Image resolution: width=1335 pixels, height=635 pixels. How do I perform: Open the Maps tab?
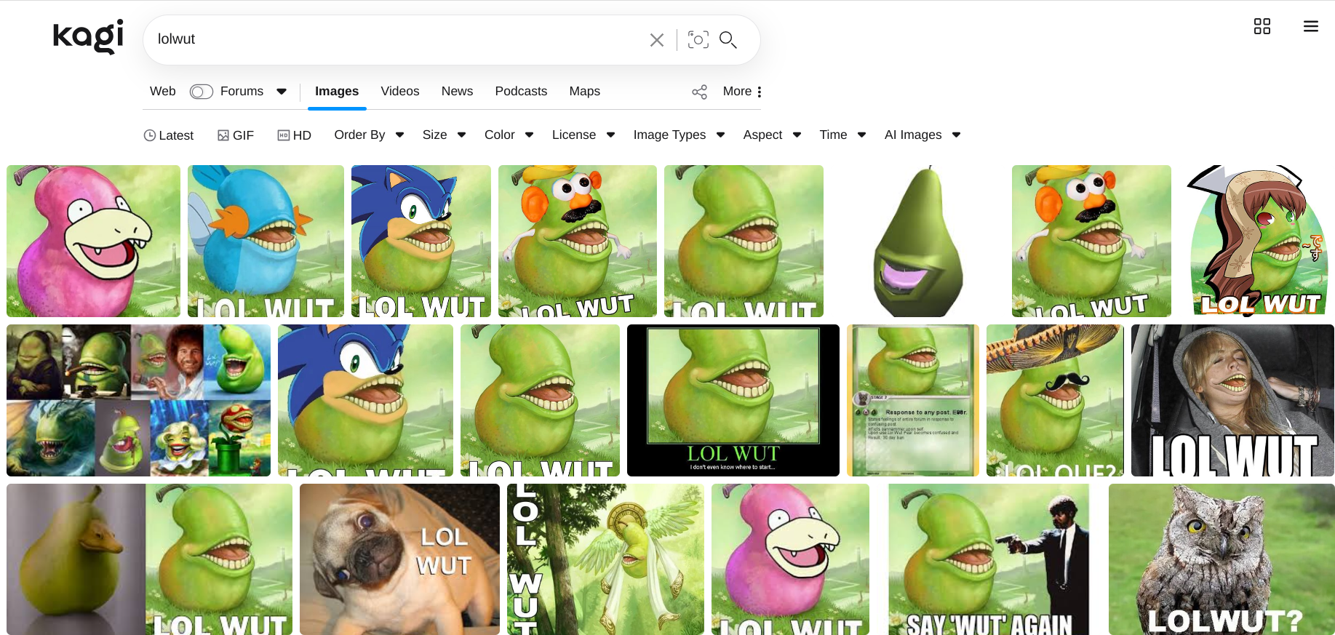pyautogui.click(x=585, y=92)
